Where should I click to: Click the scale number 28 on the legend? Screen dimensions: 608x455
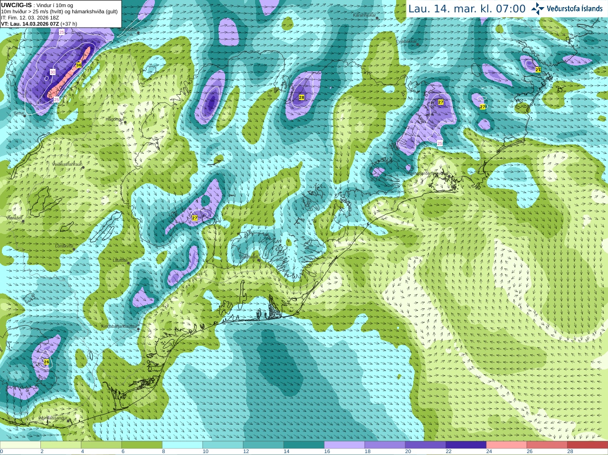(570, 452)
